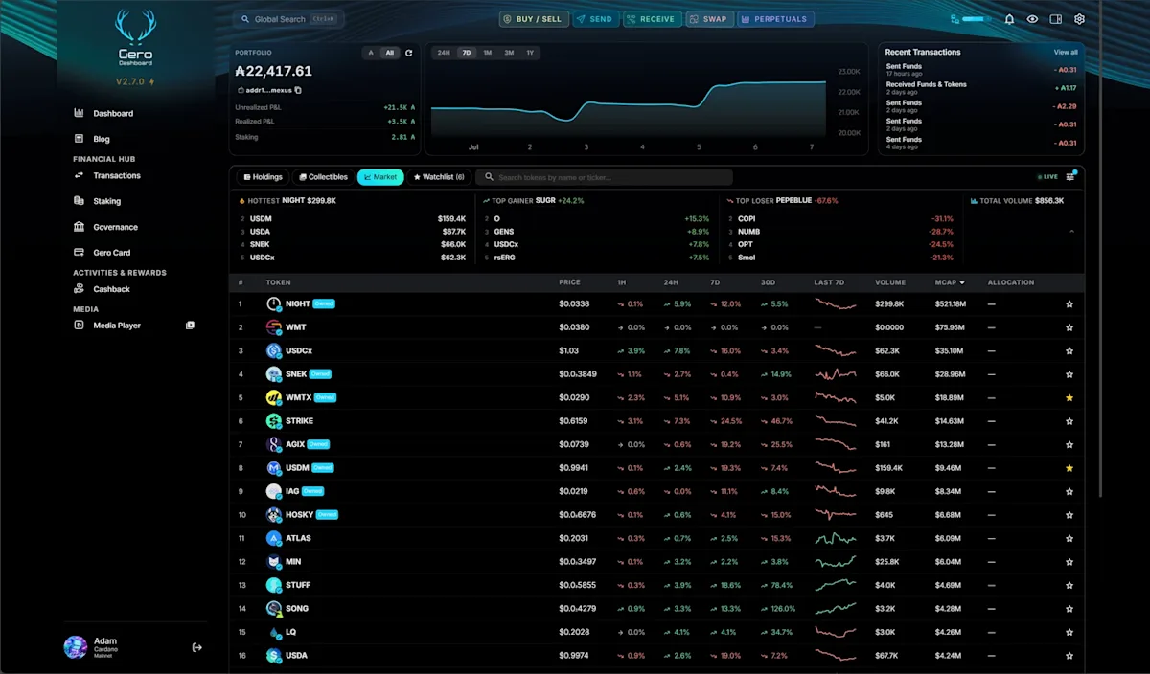1150x674 pixels.
Task: Switch portfolio currency to the ADA symbol
Action: point(371,53)
